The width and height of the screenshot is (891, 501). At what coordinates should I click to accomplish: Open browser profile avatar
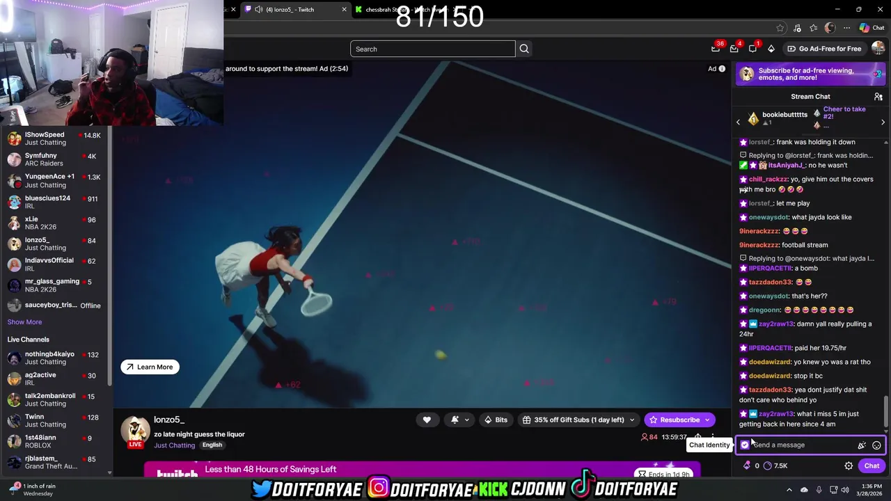click(830, 28)
